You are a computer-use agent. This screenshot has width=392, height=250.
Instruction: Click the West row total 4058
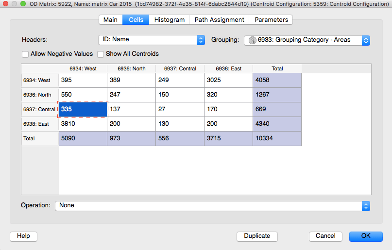coord(277,81)
